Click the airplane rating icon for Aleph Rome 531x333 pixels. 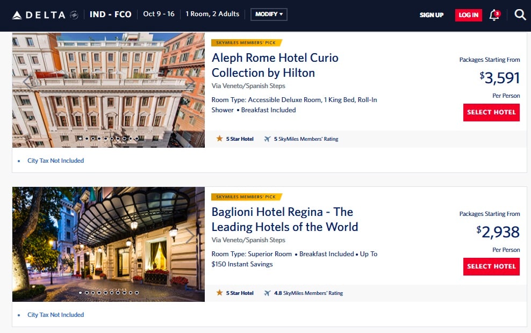tap(268, 139)
